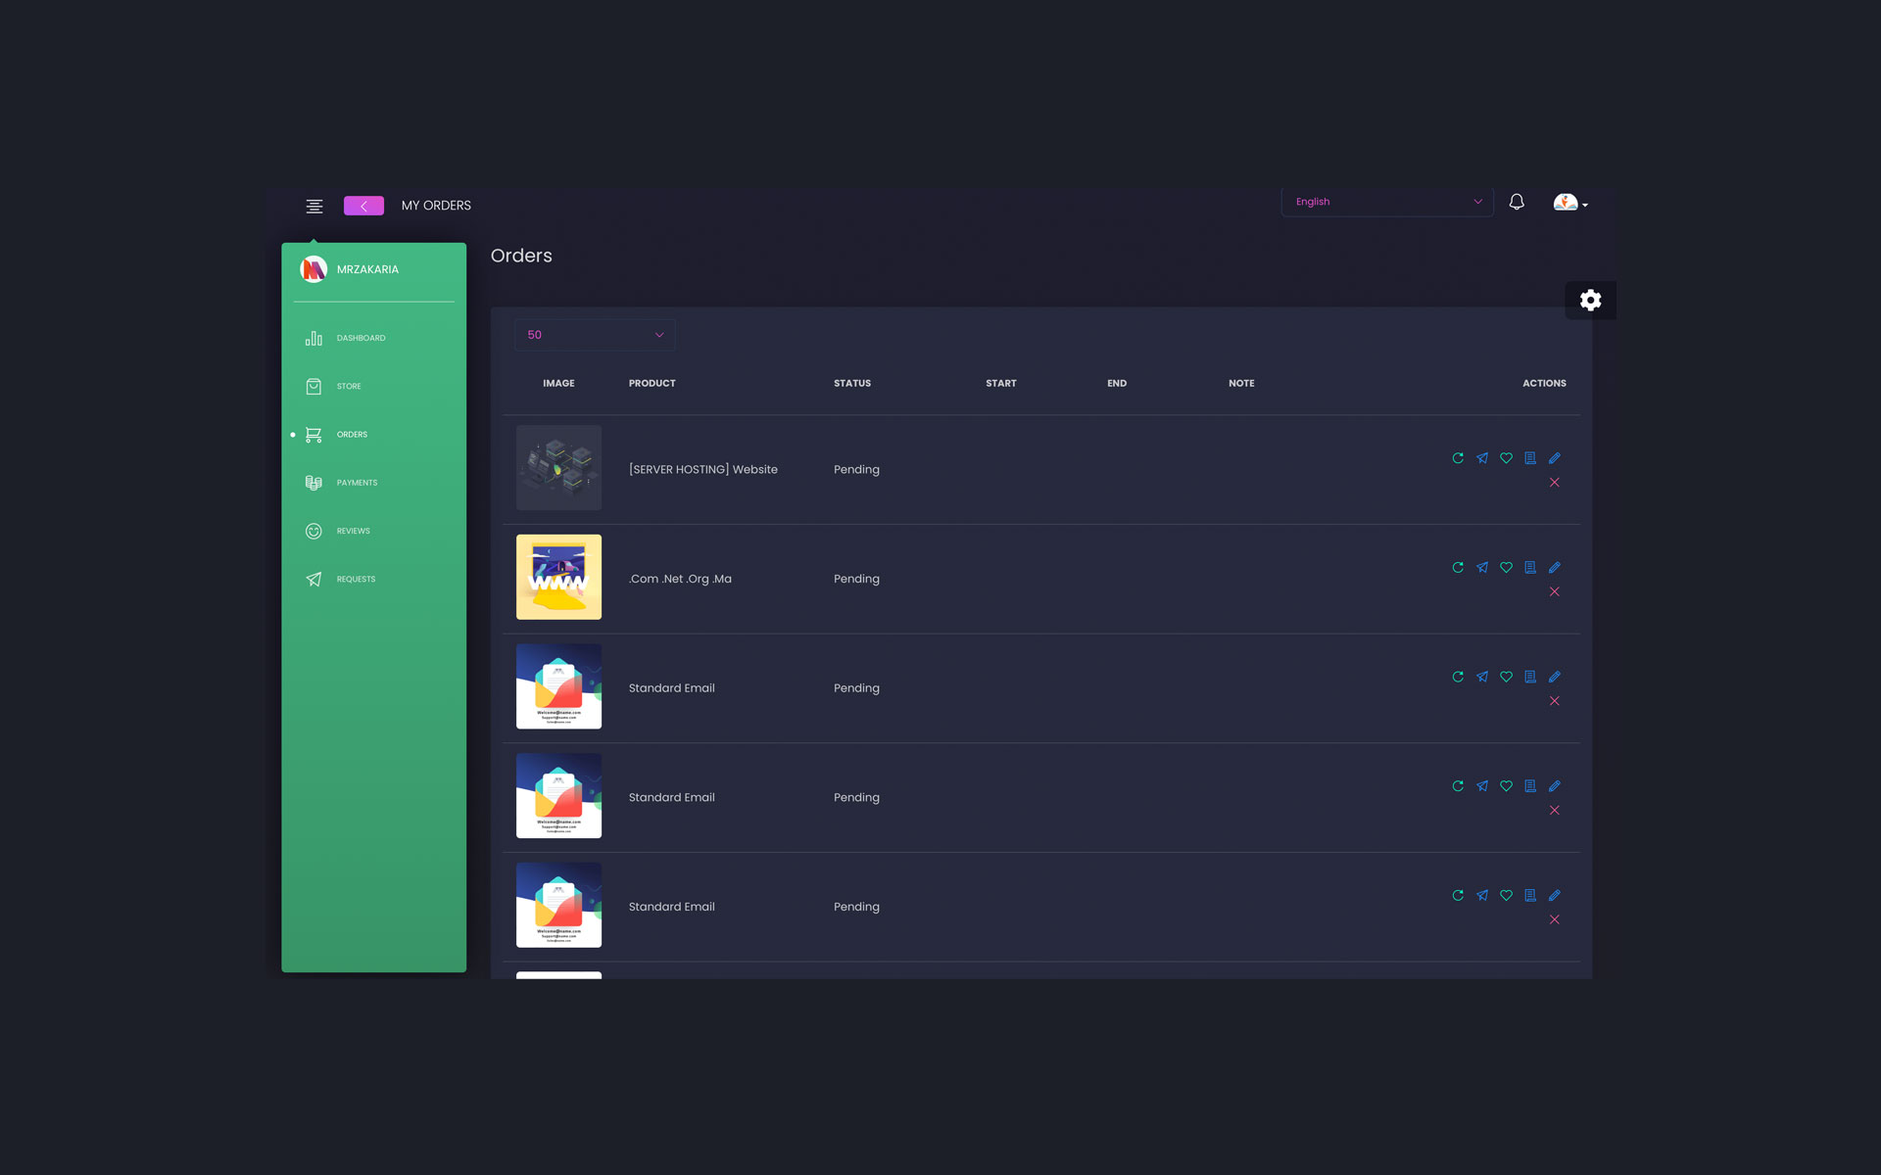The height and width of the screenshot is (1175, 1881).
Task: Go to the Reviews section
Action: coord(353,531)
